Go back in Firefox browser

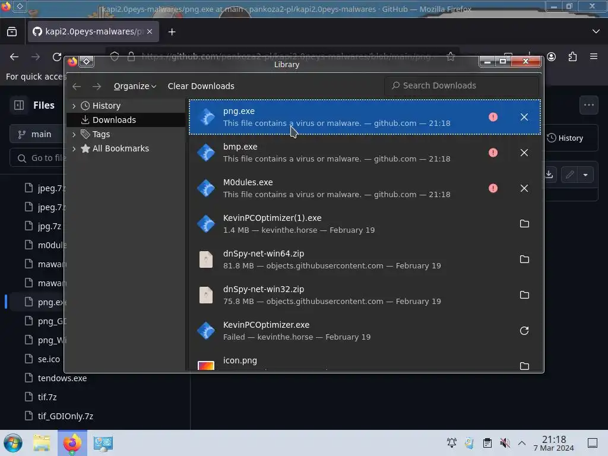coord(14,57)
